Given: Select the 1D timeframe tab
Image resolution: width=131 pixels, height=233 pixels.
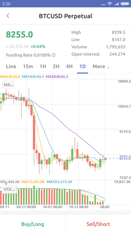Looking at the screenshot, I should [83, 66].
